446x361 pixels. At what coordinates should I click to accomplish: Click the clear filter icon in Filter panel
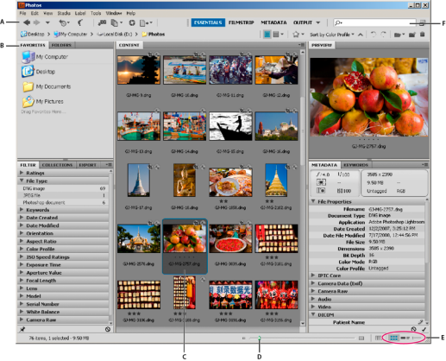click(108, 329)
